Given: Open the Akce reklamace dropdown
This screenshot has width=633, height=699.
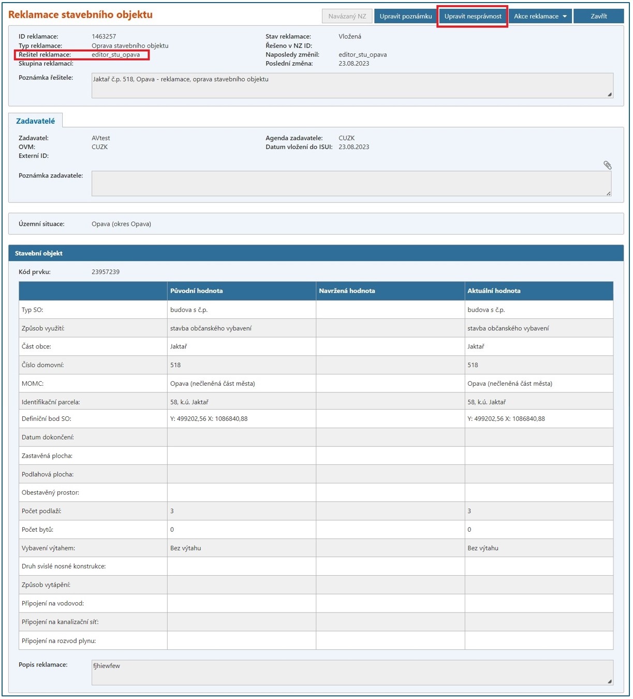Looking at the screenshot, I should 540,17.
